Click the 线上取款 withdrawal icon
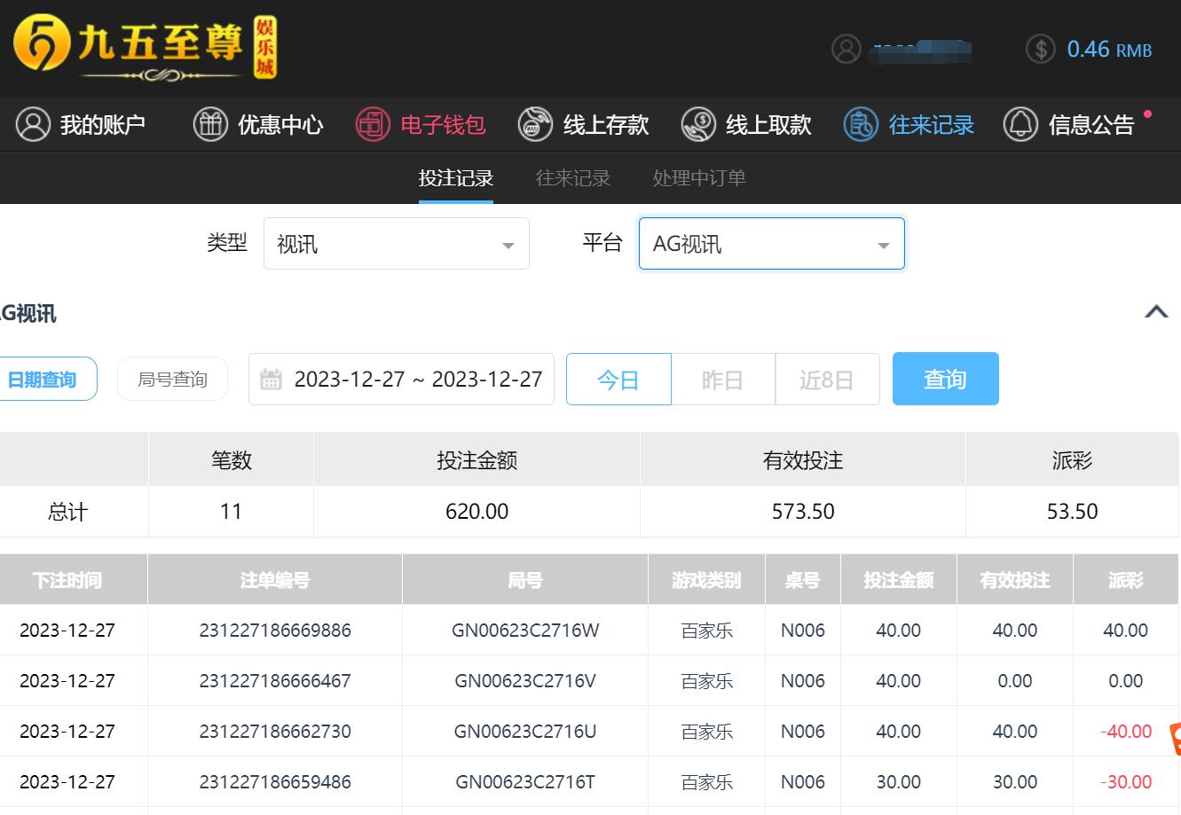The image size is (1181, 815). click(698, 124)
